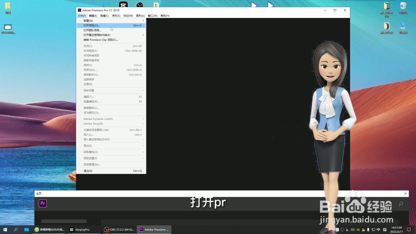Click the 捕捉(T)... menu entry
The width and height of the screenshot is (416, 234).
tap(111, 97)
